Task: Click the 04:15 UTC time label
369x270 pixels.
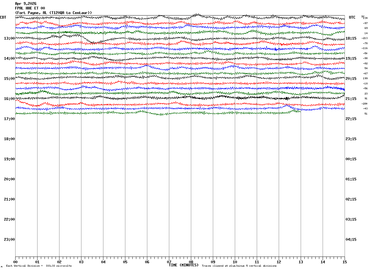Action: [351, 240]
